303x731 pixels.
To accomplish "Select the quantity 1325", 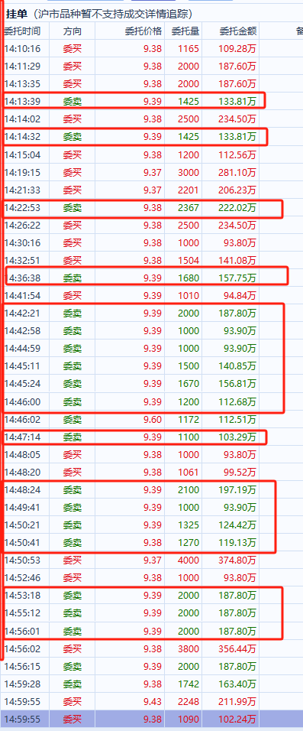I will (x=189, y=525).
